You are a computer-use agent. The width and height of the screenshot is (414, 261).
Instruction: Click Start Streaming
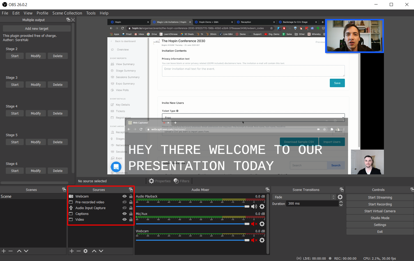point(380,197)
